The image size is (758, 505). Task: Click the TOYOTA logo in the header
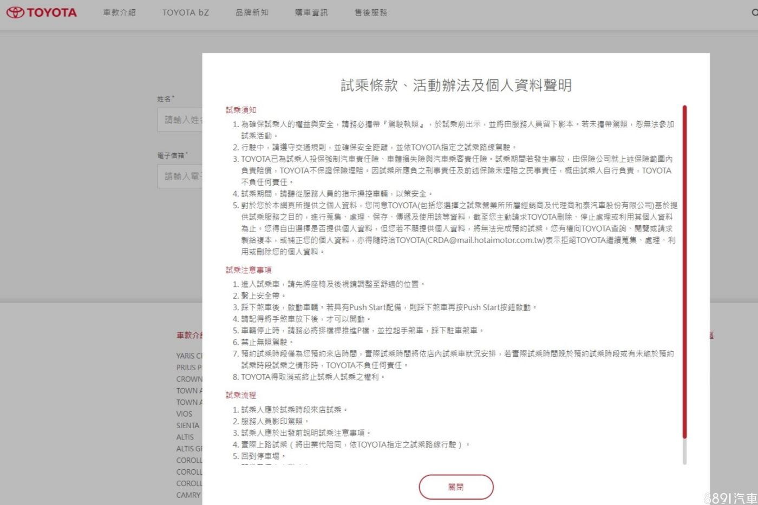coord(42,12)
